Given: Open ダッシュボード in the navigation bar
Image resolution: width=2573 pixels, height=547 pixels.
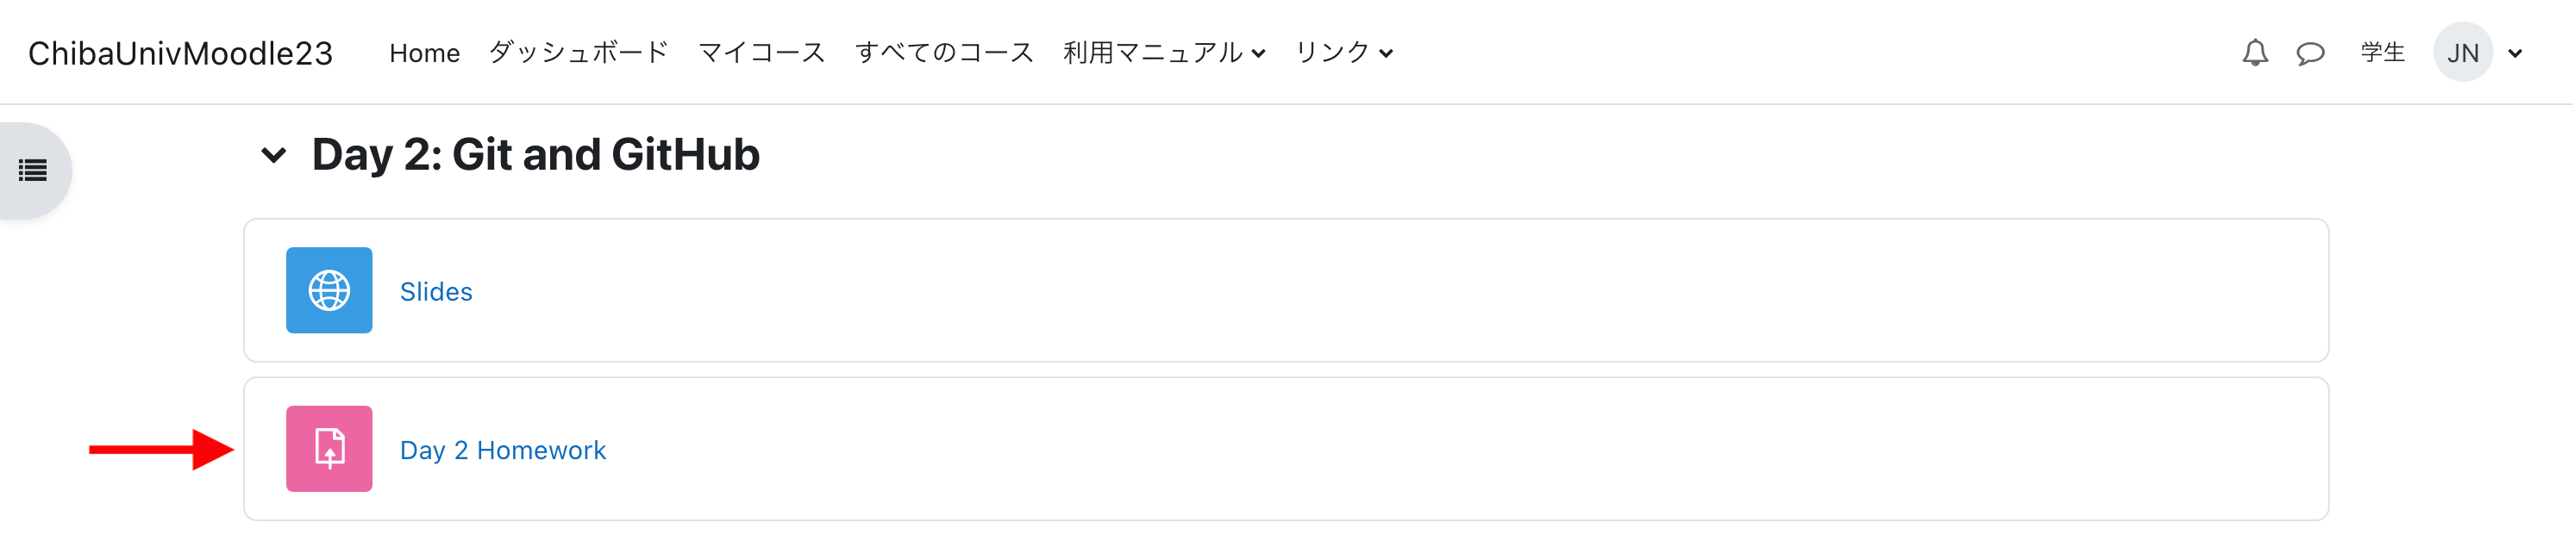Looking at the screenshot, I should 579,53.
